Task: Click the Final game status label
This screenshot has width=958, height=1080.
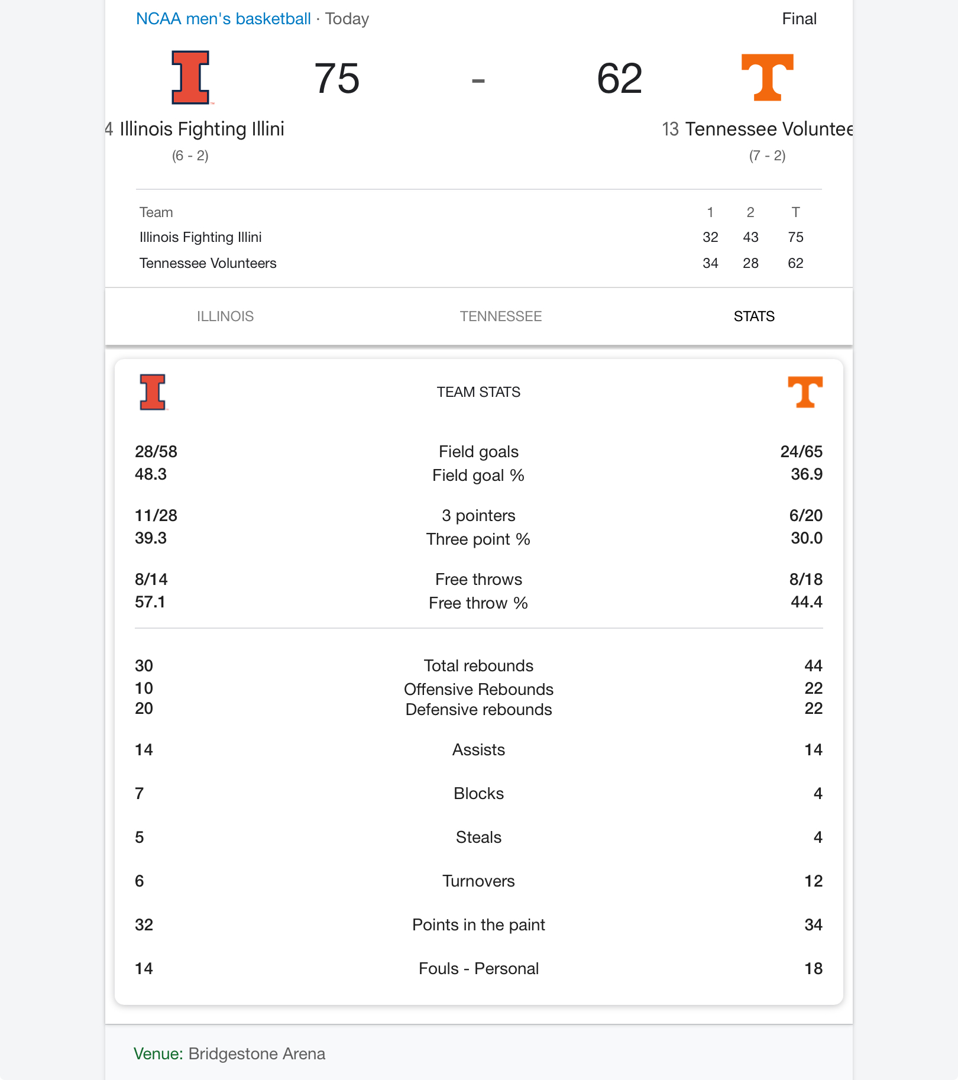Action: (799, 19)
